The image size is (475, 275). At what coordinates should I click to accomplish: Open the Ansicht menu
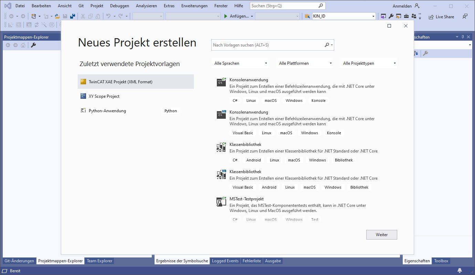click(x=65, y=6)
